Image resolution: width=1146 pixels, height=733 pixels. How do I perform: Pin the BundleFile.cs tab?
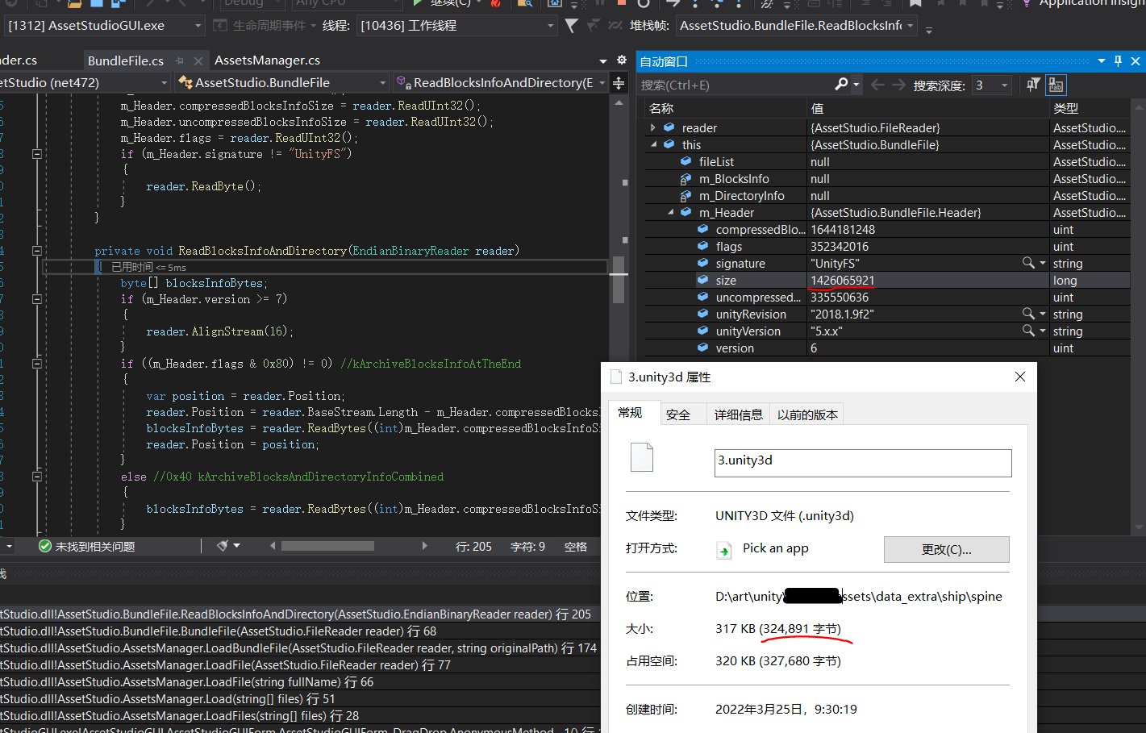pyautogui.click(x=180, y=60)
